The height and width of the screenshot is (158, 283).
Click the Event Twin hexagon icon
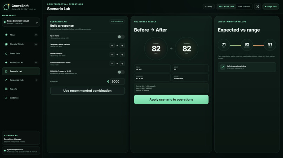(6, 54)
